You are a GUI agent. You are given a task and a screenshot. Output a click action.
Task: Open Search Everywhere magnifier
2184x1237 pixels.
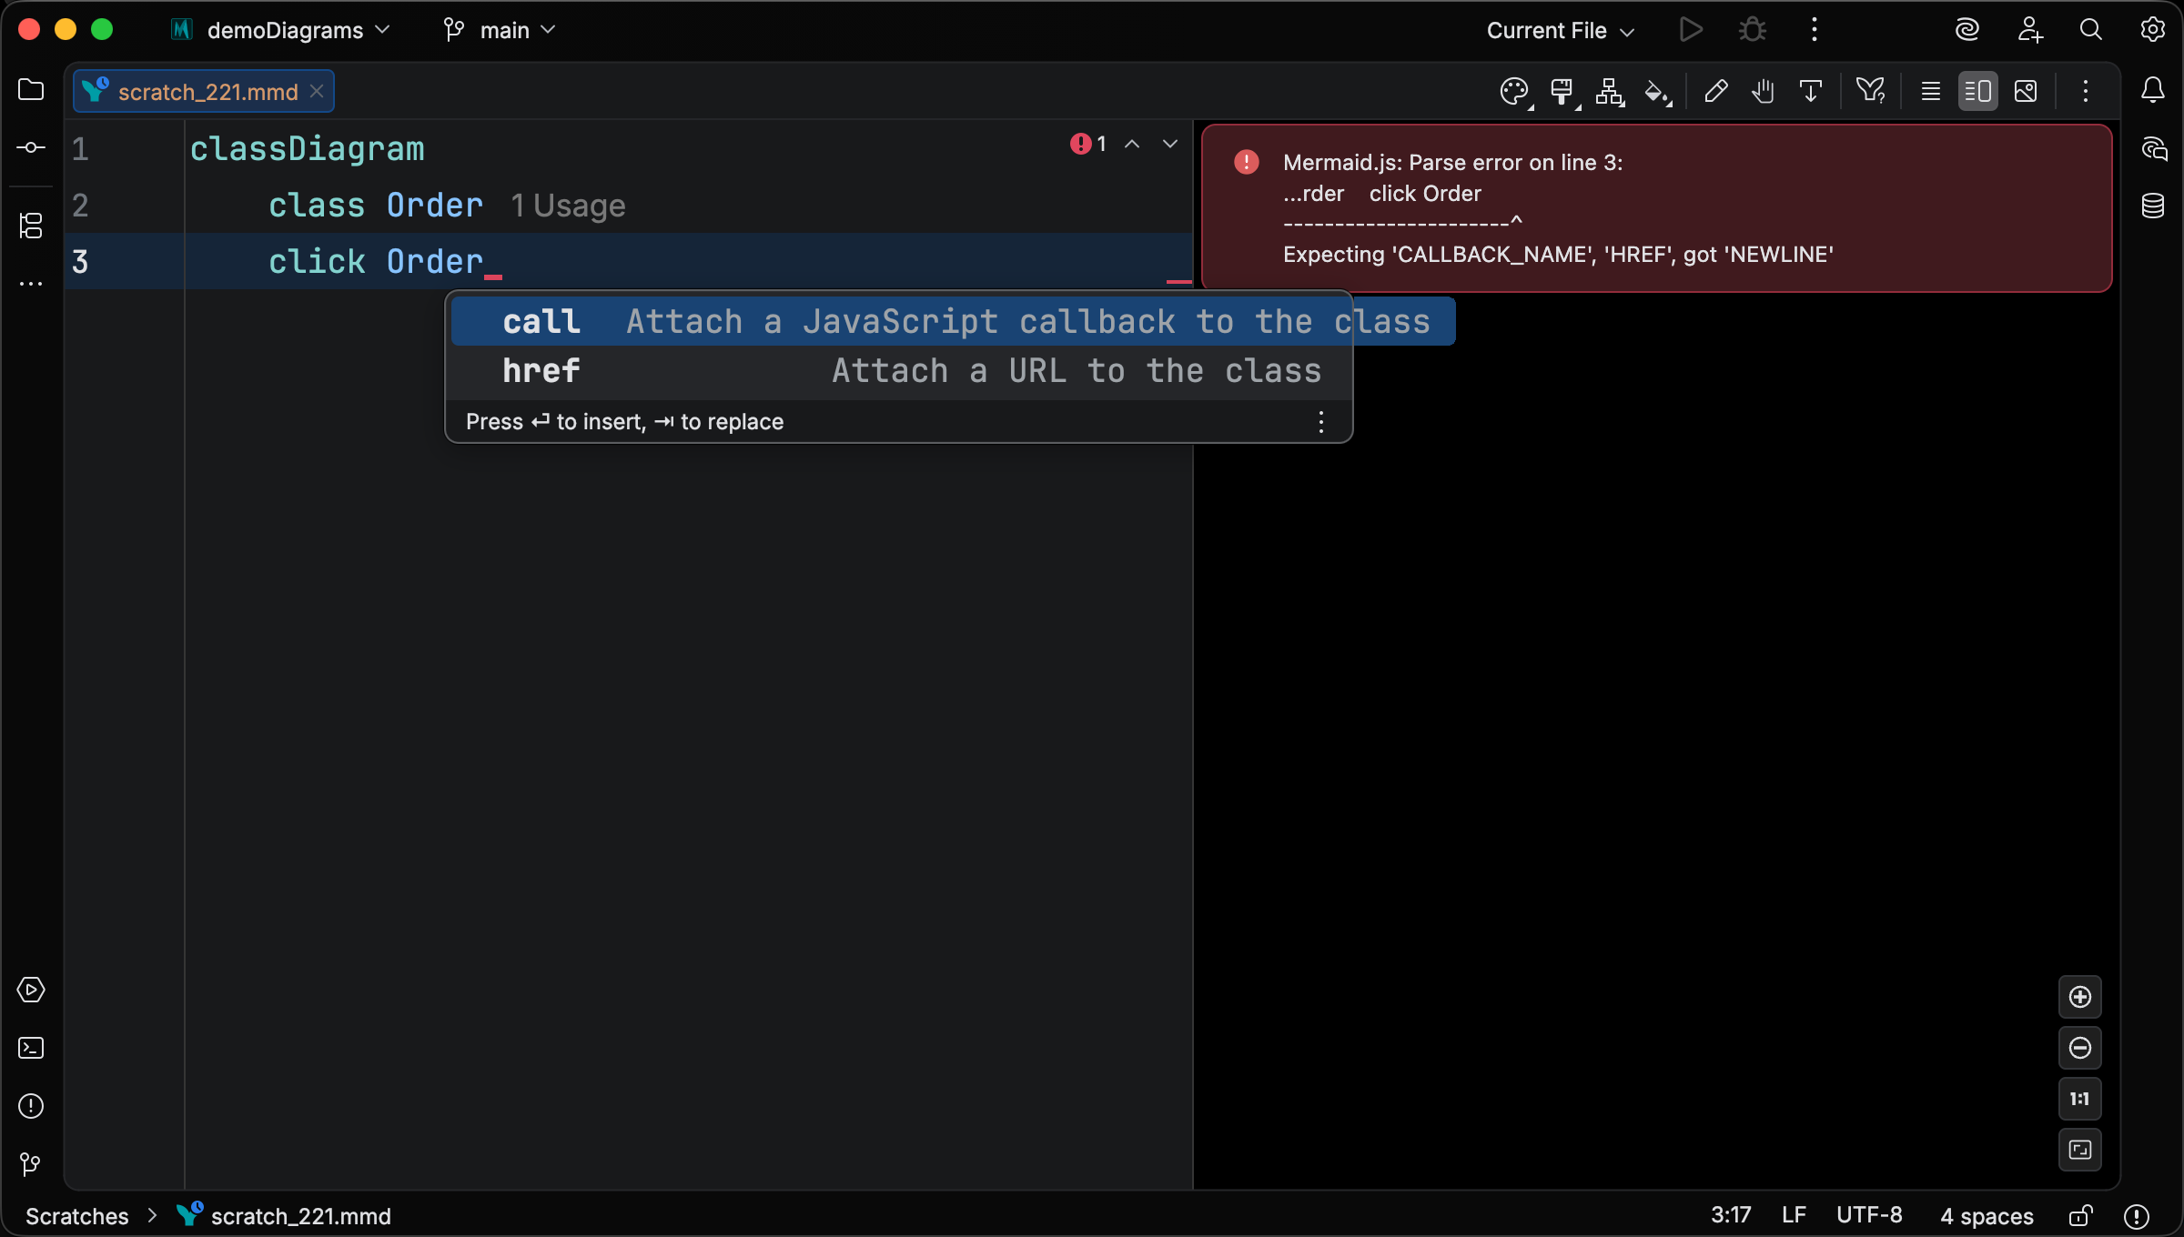(2091, 30)
